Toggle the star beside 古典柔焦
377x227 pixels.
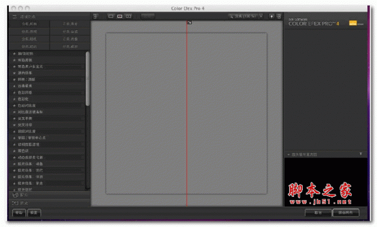coord(14,86)
